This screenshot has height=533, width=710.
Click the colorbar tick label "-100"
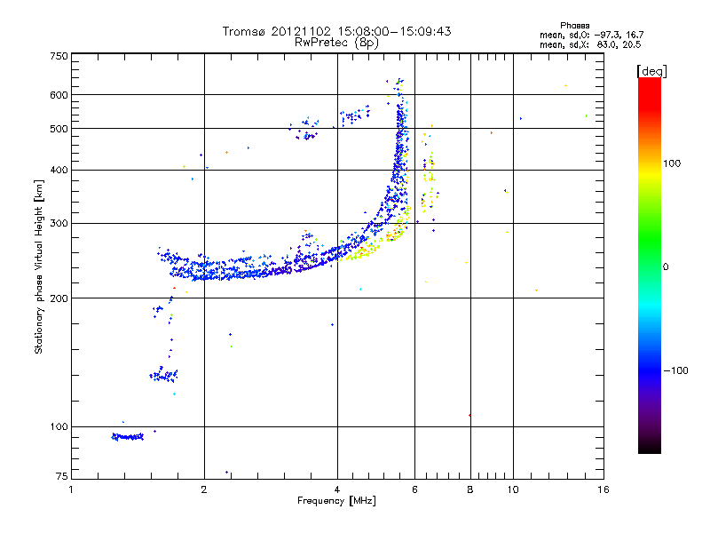(x=675, y=370)
